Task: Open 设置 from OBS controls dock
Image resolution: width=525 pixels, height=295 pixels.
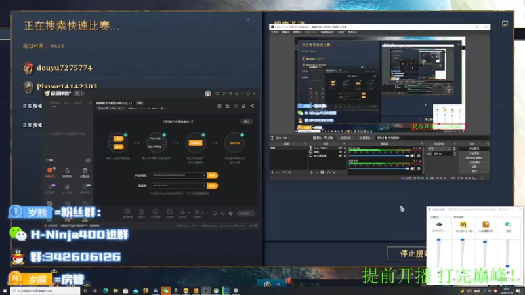Action: click(x=474, y=167)
